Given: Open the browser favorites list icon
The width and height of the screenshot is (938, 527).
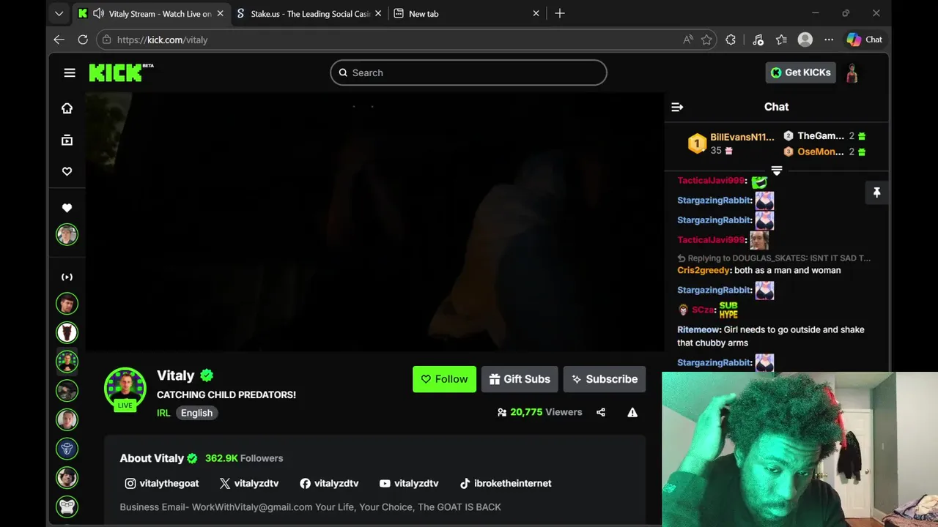Looking at the screenshot, I should 782,40.
